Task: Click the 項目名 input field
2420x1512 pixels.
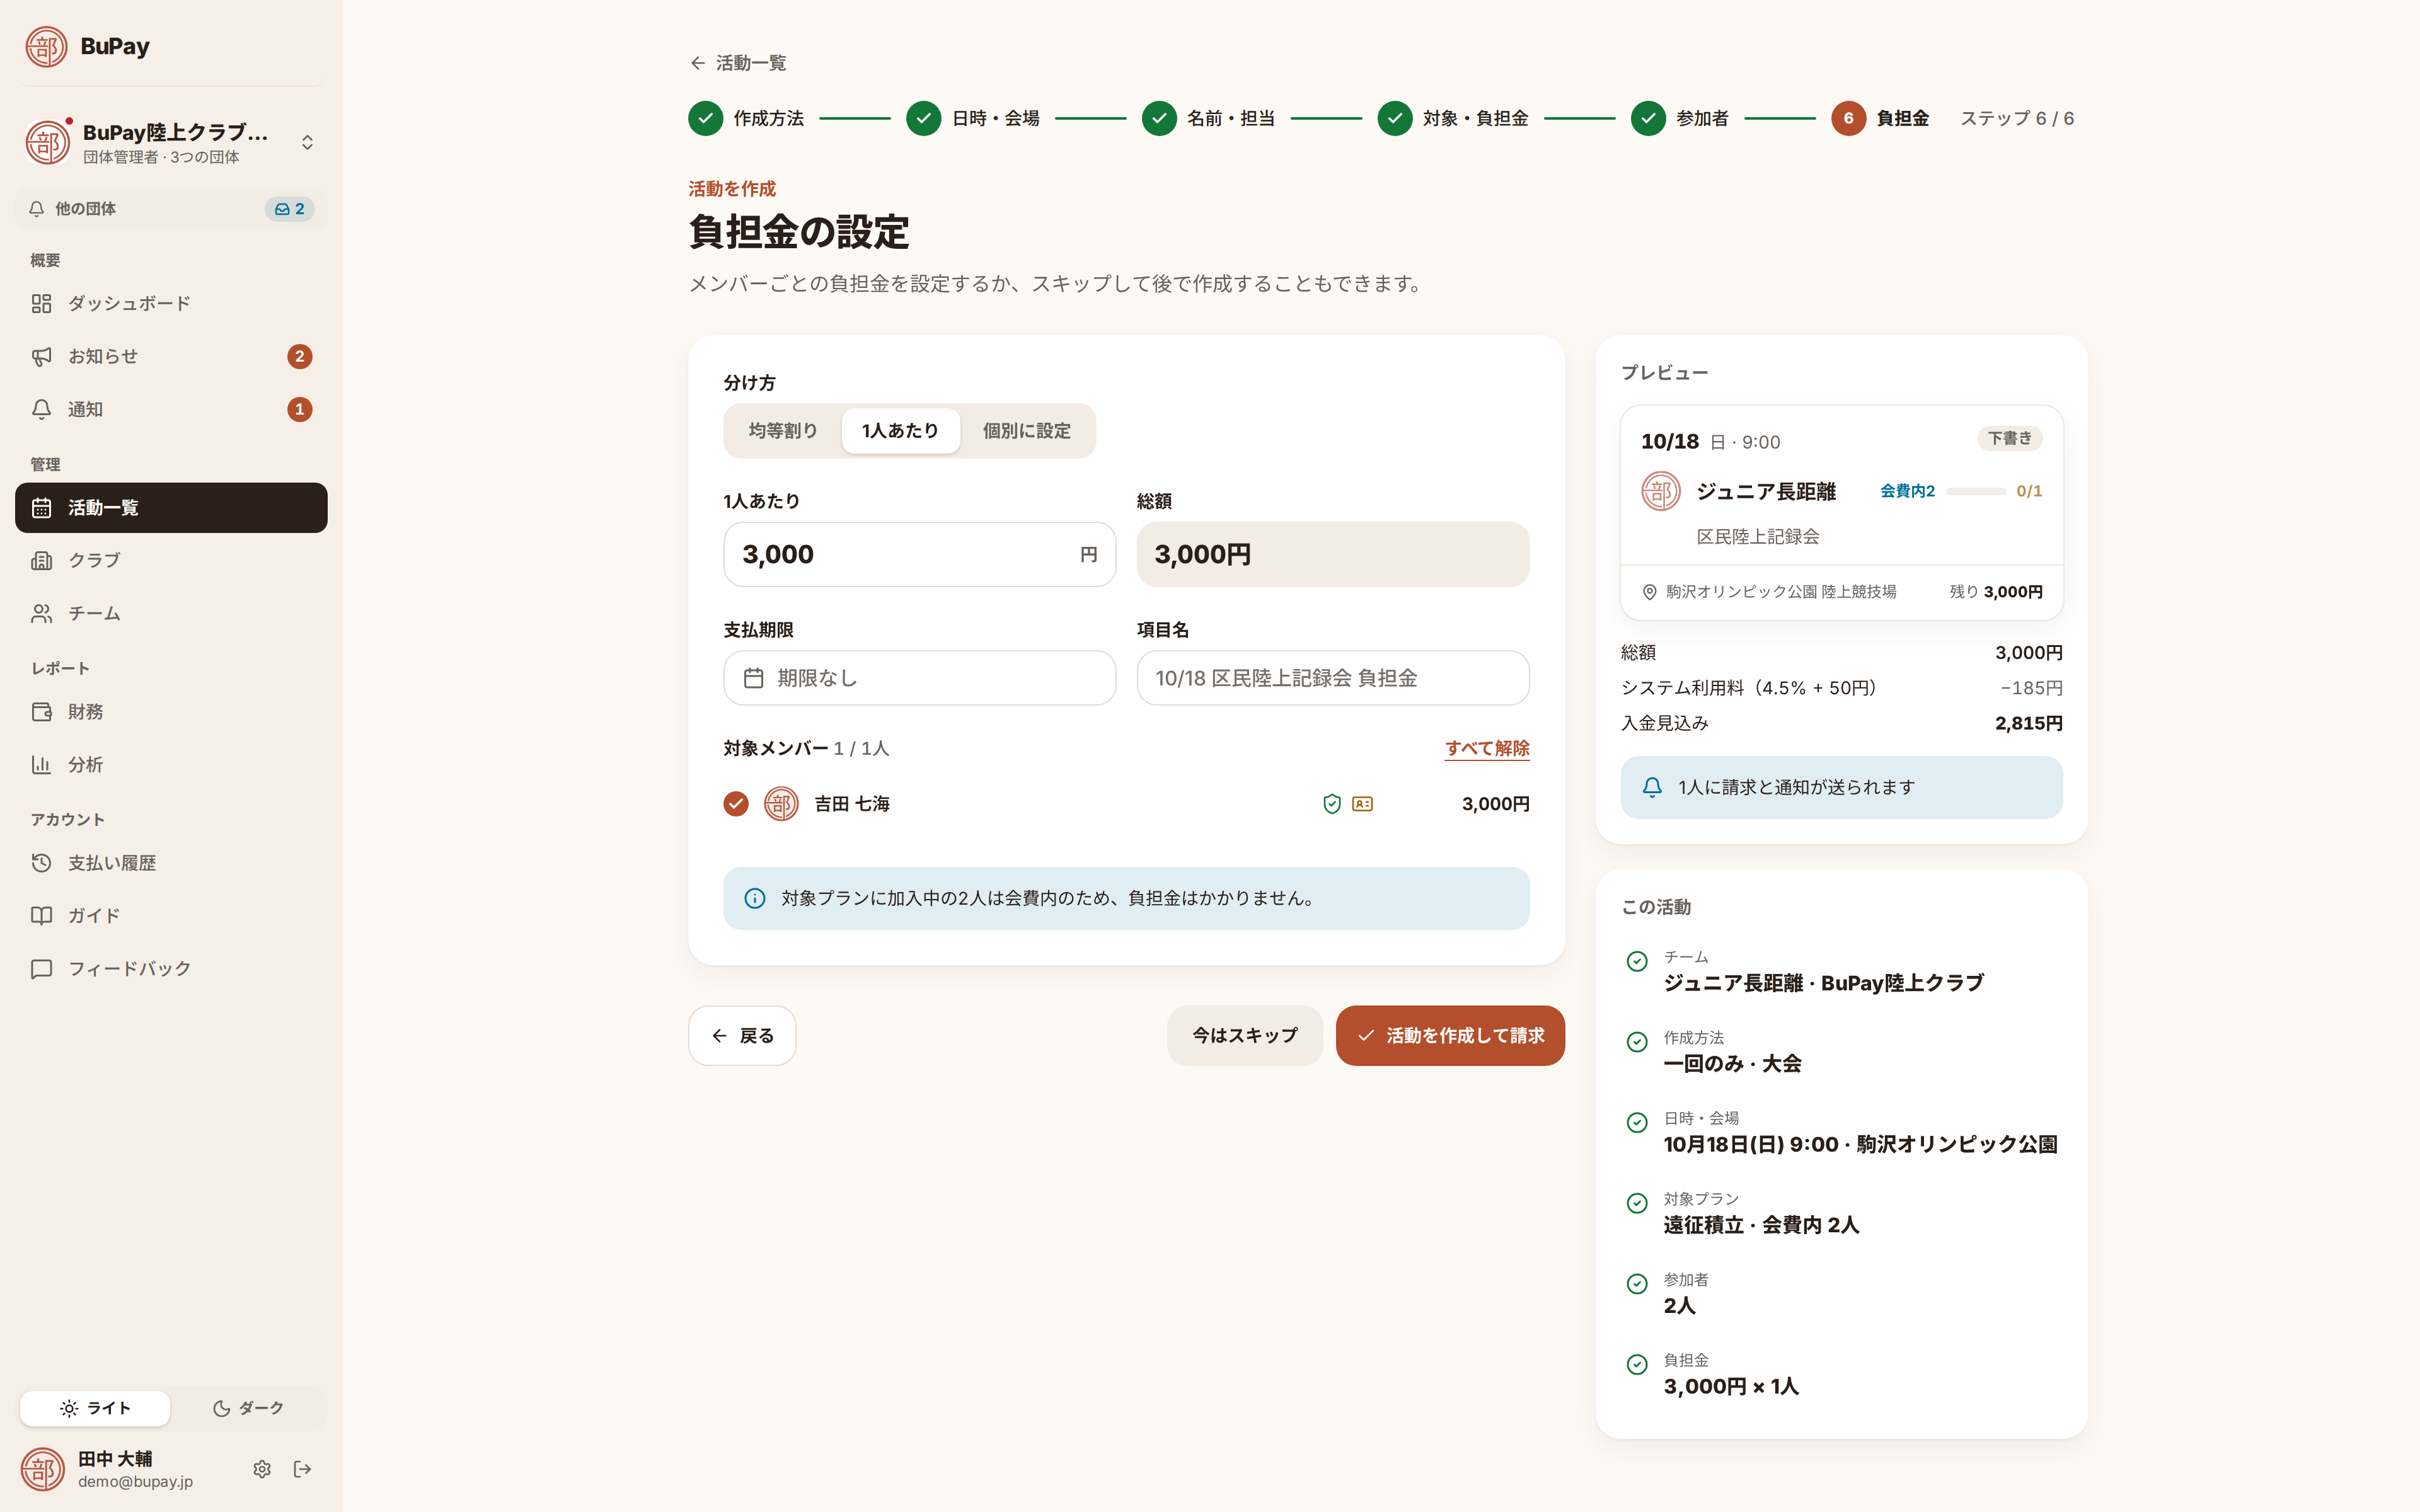Action: pos(1332,678)
